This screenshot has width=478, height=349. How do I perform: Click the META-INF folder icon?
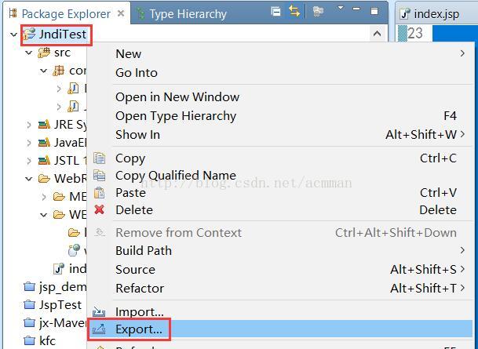[59, 197]
